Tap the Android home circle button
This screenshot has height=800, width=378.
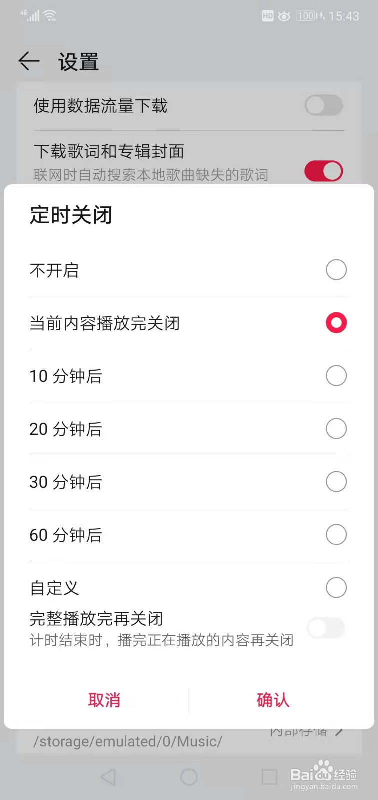pos(189,777)
